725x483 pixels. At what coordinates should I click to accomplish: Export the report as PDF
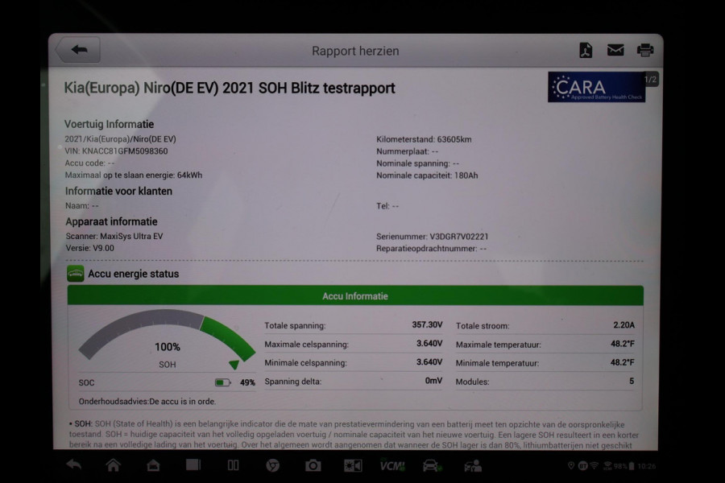tap(586, 50)
